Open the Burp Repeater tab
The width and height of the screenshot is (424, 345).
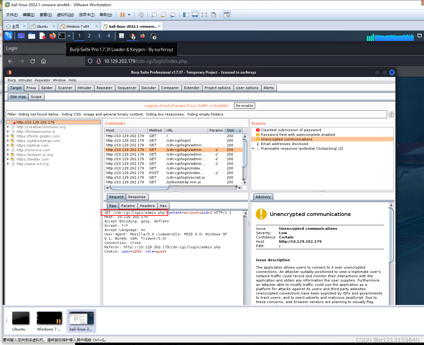click(104, 88)
